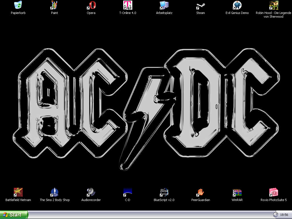Screen dimensions: 292x219
Task: Select the Papierkorb recycle bin icon
Action: tap(18, 5)
